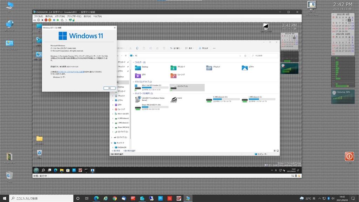Viewport: 359px width, 202px height.
Task: Select Win11-64 UEFI-Insider (C:) drive
Action: pos(151,87)
